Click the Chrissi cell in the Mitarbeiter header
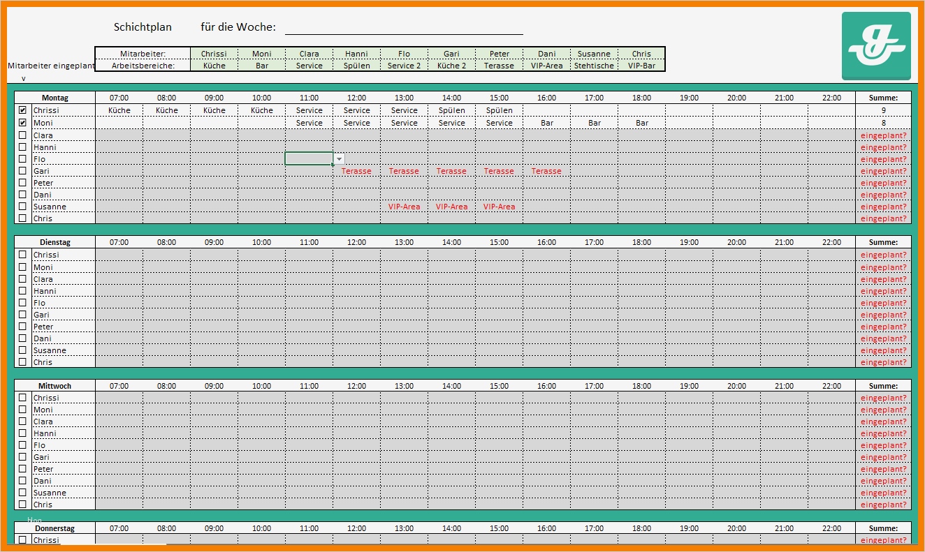The image size is (925, 552). 214,54
